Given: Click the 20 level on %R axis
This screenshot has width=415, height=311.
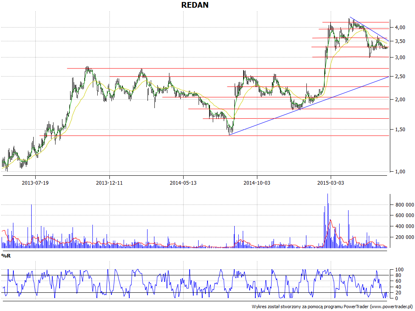Looking at the screenshot, I should click(x=398, y=293).
